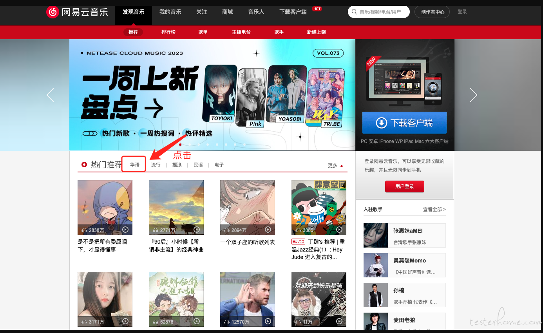Click 张惠妹aMEI avatar photo
This screenshot has height=333, width=543.
click(x=376, y=235)
